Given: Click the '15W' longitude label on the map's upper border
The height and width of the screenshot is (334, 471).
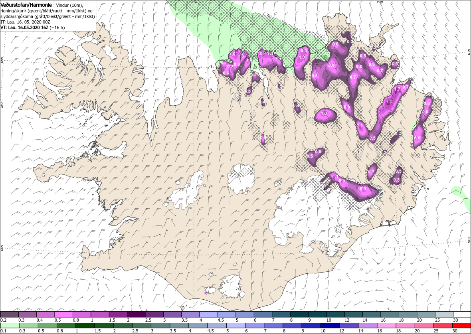Looking at the screenshot, I should click(380, 2).
